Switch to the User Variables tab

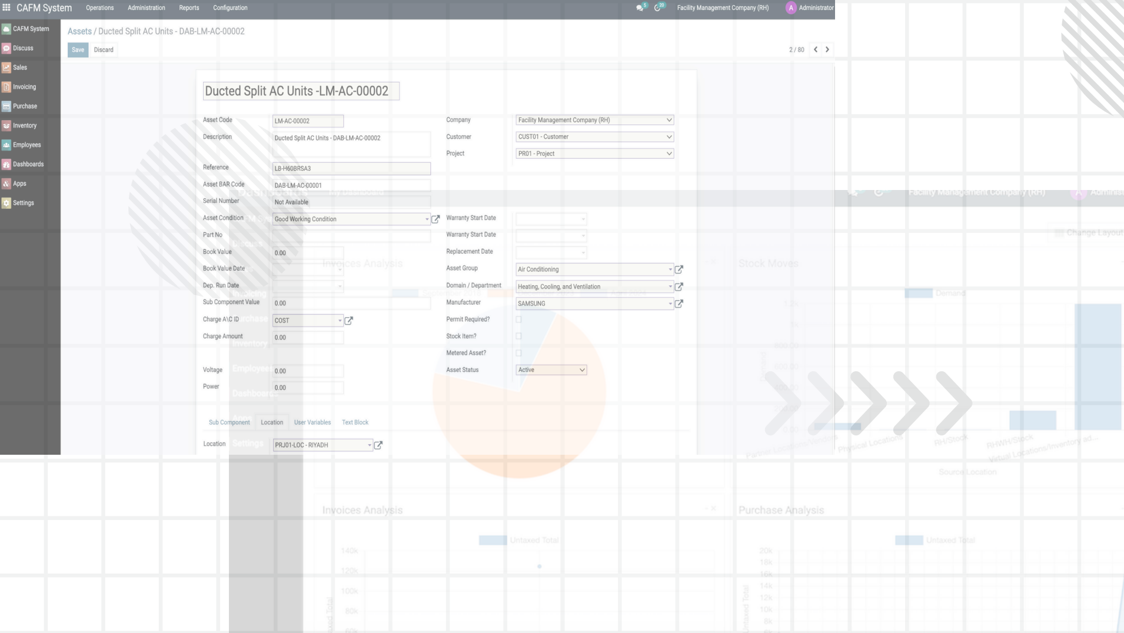[x=312, y=422]
